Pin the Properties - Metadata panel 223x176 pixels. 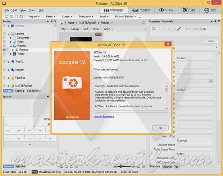(x=215, y=21)
